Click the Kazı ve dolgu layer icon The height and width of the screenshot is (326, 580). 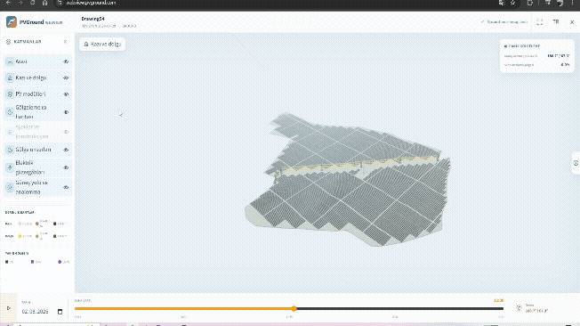coord(10,77)
